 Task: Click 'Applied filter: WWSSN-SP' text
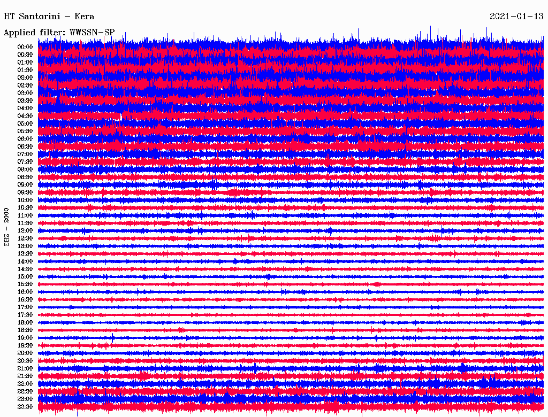(x=59, y=33)
